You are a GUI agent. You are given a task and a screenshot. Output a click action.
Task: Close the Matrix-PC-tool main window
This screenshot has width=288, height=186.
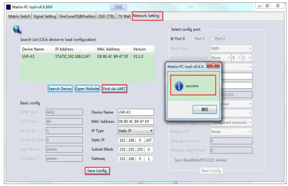point(278,6)
